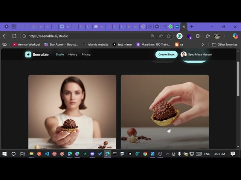Screen dimensions: 241x180
Task: Open File Explorer from the taskbar
Action: tap(32, 154)
